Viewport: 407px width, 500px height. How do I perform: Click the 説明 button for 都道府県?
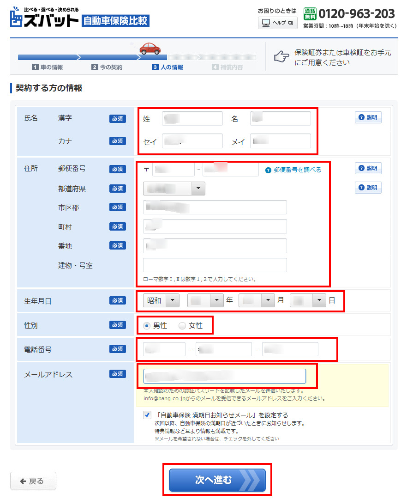(x=368, y=188)
